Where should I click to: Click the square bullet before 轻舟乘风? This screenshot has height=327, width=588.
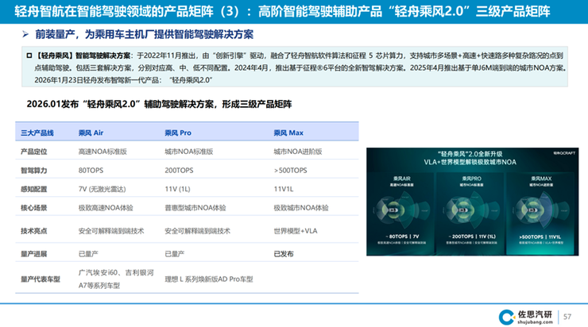pyautogui.click(x=29, y=56)
